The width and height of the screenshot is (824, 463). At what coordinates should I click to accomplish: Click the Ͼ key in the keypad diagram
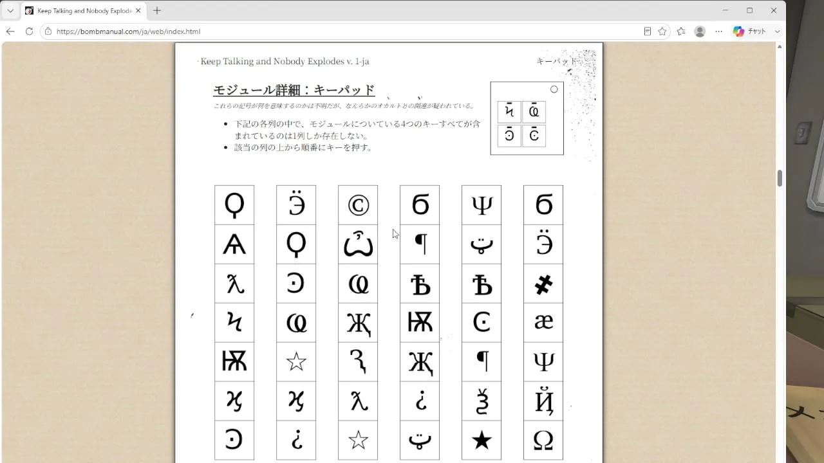[x=534, y=136]
